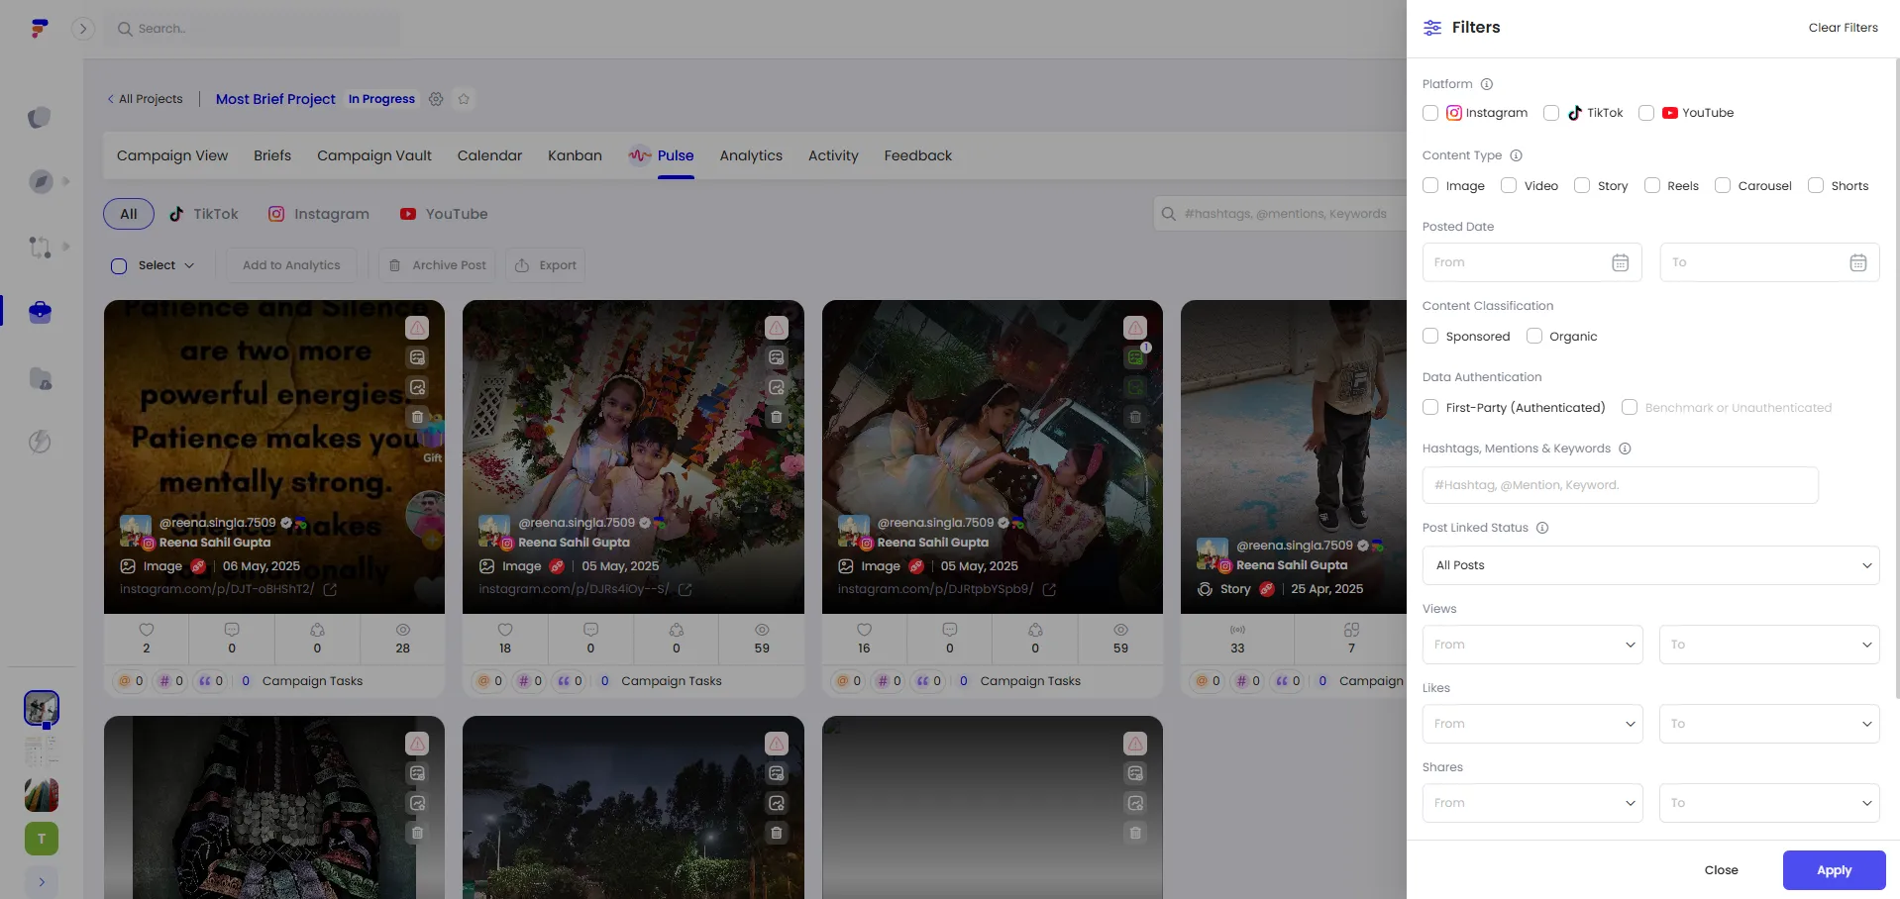Open the Calendar tab
Image resolution: width=1900 pixels, height=899 pixels.
[489, 155]
